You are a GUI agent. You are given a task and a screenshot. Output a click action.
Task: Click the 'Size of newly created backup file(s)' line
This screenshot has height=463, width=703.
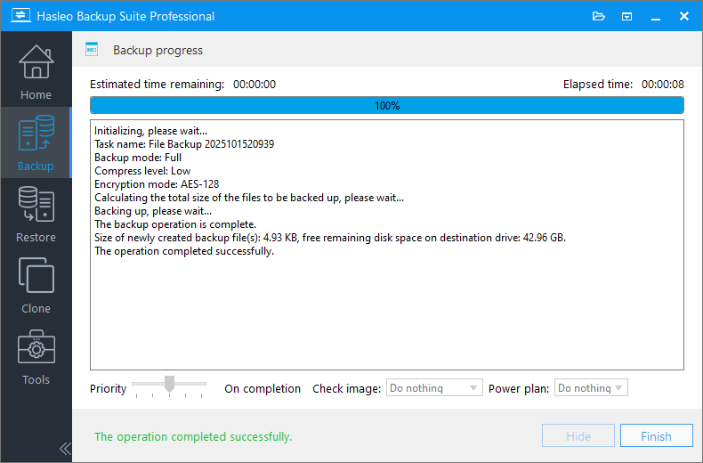tap(330, 238)
